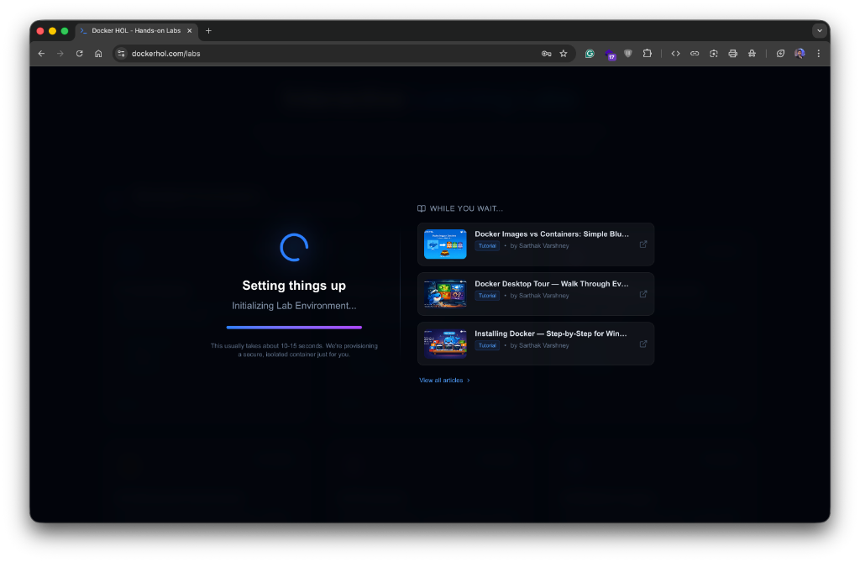Viewport: 860px width, 562px height.
Task: Open the Extensions puzzle piece menu
Action: 648,54
